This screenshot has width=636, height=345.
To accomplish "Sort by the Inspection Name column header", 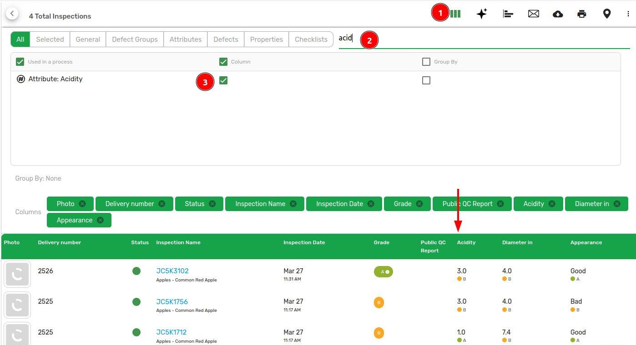I will tap(178, 242).
